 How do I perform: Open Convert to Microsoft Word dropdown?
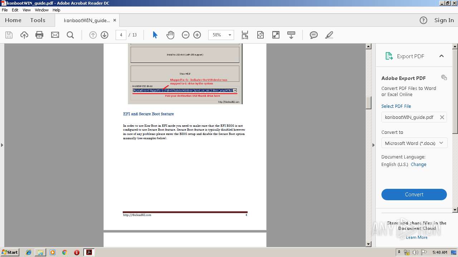[414, 143]
